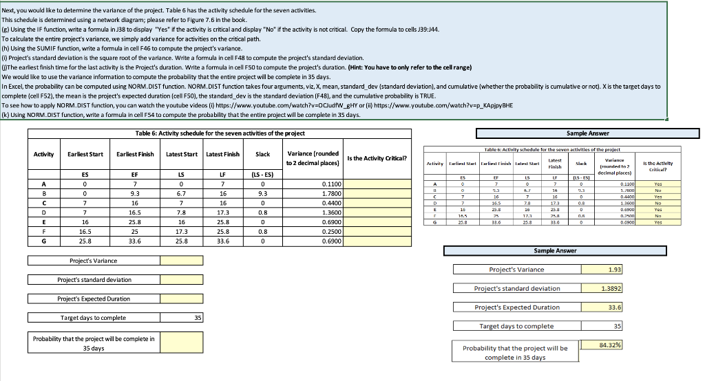Click the 'Latest Finish' header in the main table
Viewport: 705px width, 381px height.
223,154
